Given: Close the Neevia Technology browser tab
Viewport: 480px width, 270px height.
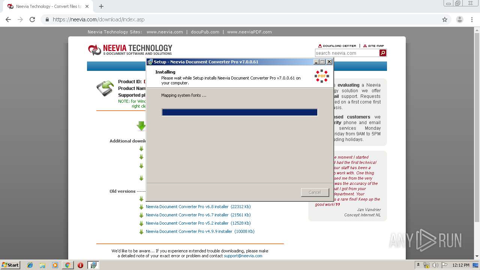Looking at the screenshot, I should click(87, 6).
